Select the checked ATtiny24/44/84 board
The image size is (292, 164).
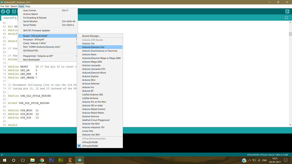click(x=100, y=146)
